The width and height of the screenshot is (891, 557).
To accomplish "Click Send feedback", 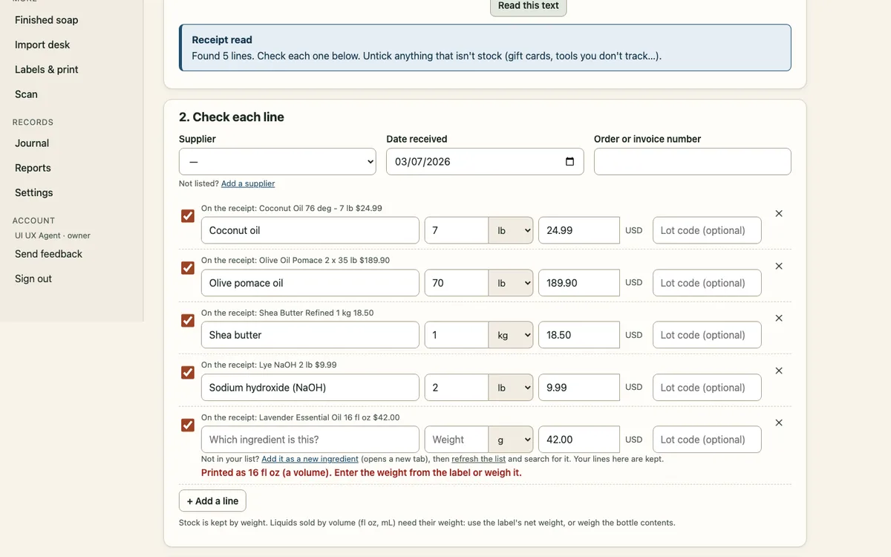I will (x=48, y=254).
